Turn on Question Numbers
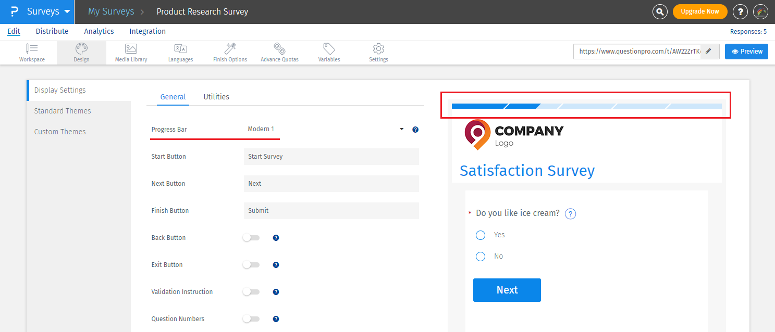 click(x=251, y=319)
